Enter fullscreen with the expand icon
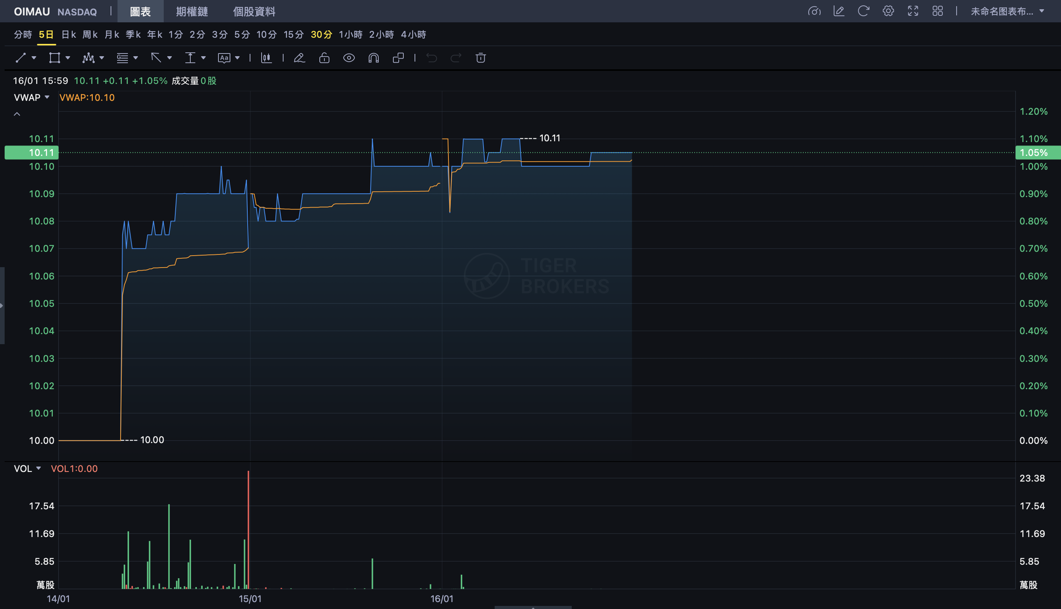Viewport: 1061px width, 609px height. (913, 11)
